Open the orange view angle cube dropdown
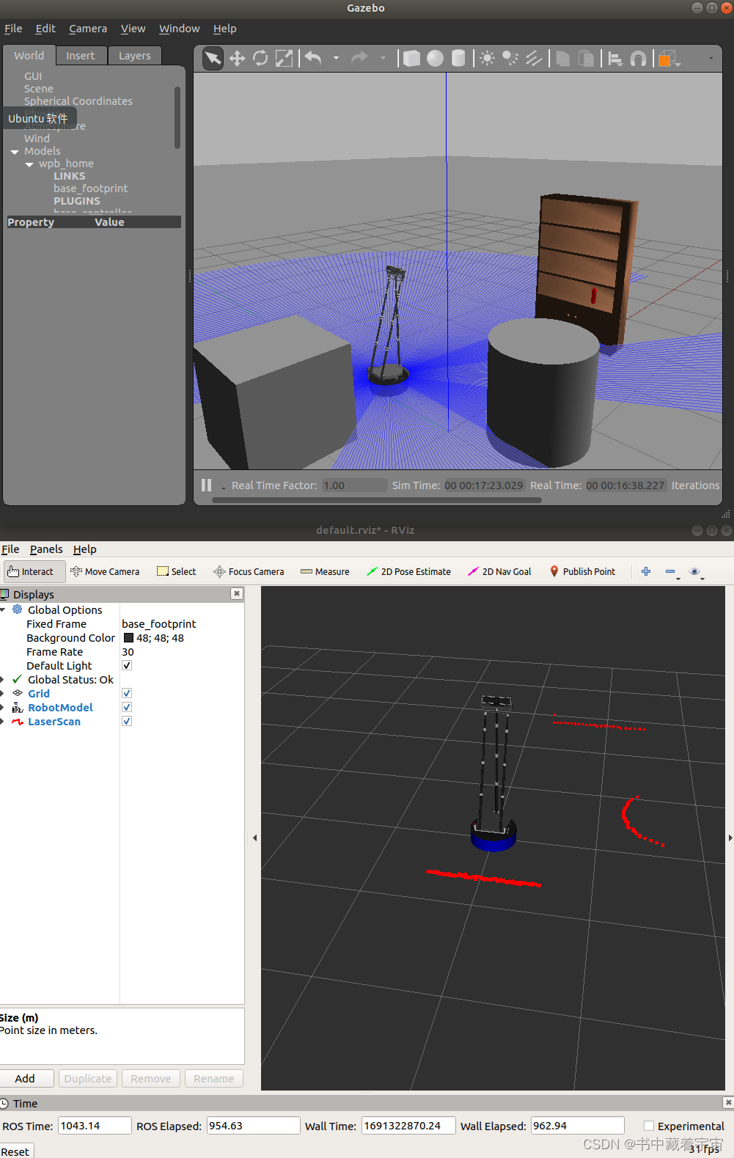Screen dimensions: 734x1158 [669, 59]
